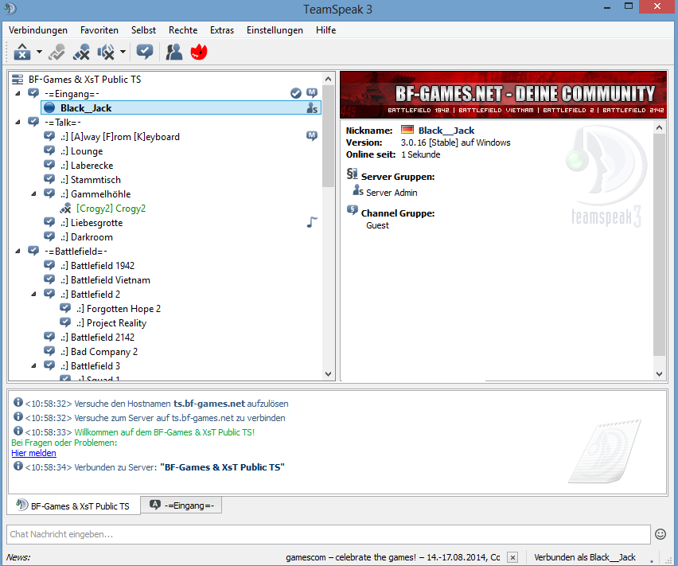
Task: Click the BF-GAMES.NET community banner
Action: click(503, 95)
